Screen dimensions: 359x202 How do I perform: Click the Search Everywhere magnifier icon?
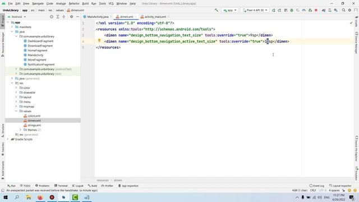pyautogui.click(x=343, y=10)
